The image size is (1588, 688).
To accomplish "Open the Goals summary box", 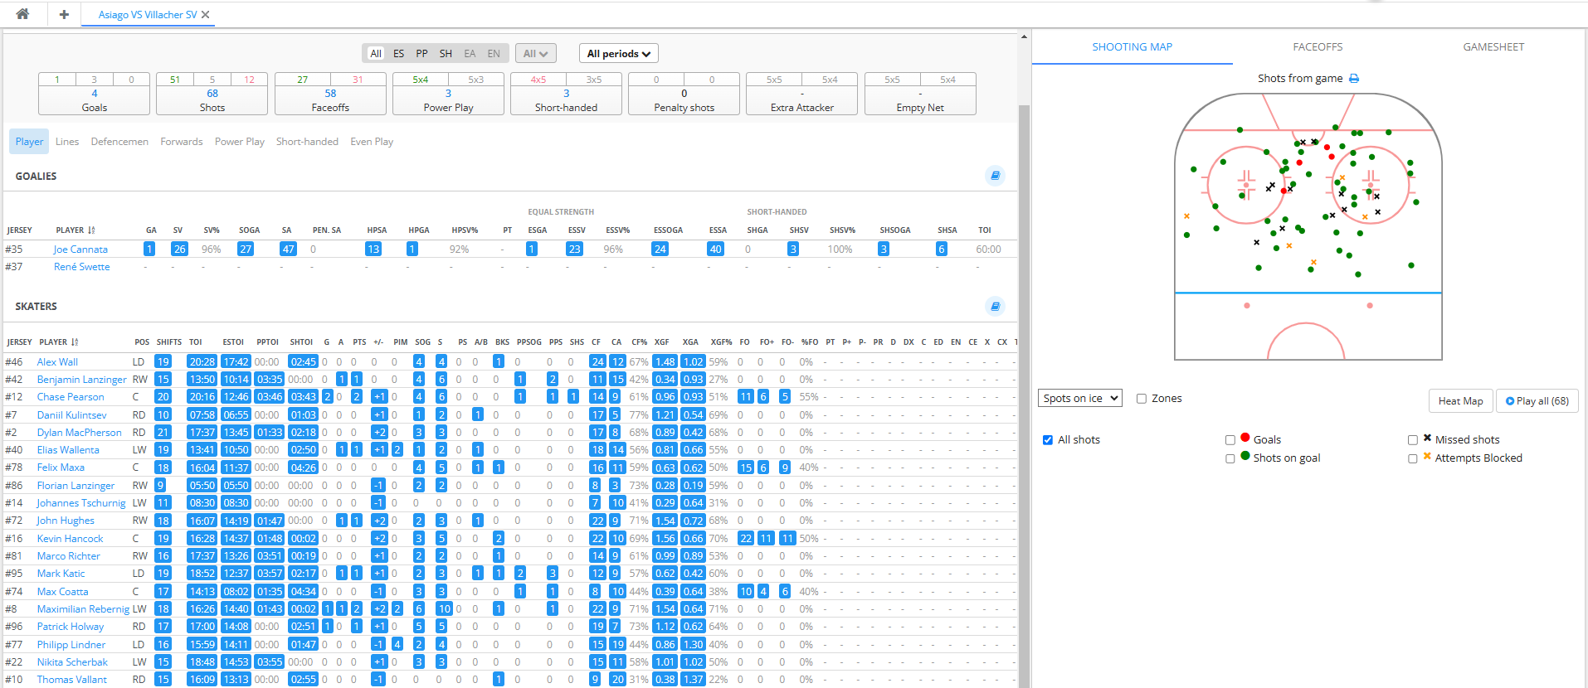I will coord(95,94).
